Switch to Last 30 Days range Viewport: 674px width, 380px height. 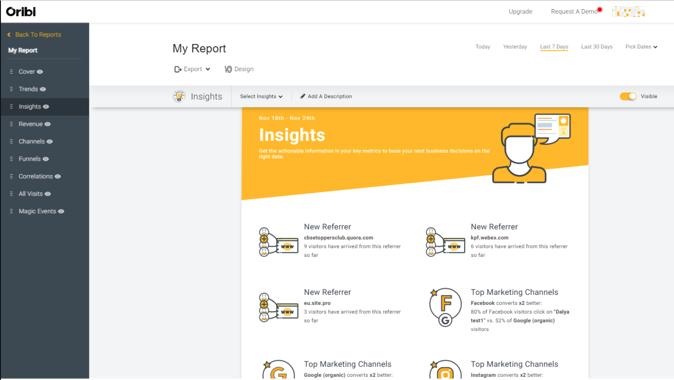(x=597, y=47)
